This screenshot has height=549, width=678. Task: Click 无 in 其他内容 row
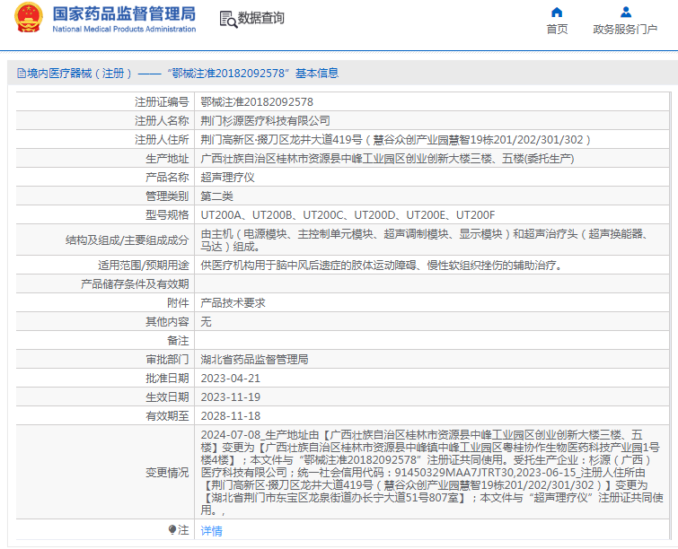click(206, 321)
